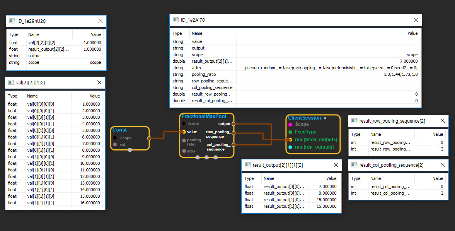
Task: Click the pooling_ratio port on FractionalMaxPool
Action: pyautogui.click(x=184, y=140)
